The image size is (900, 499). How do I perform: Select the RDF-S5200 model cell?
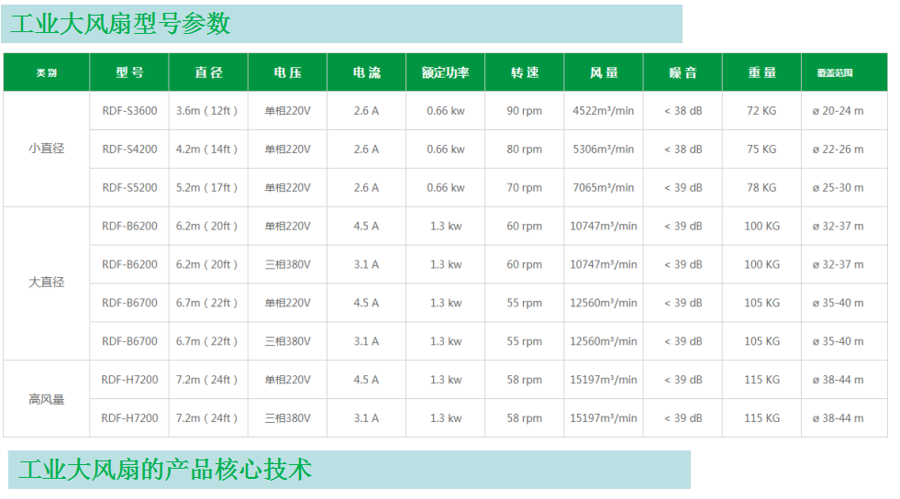point(129,188)
